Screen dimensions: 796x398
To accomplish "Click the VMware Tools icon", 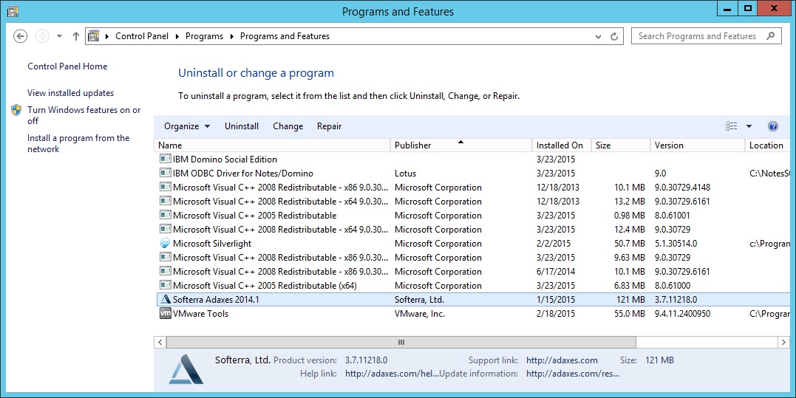I will [x=165, y=313].
